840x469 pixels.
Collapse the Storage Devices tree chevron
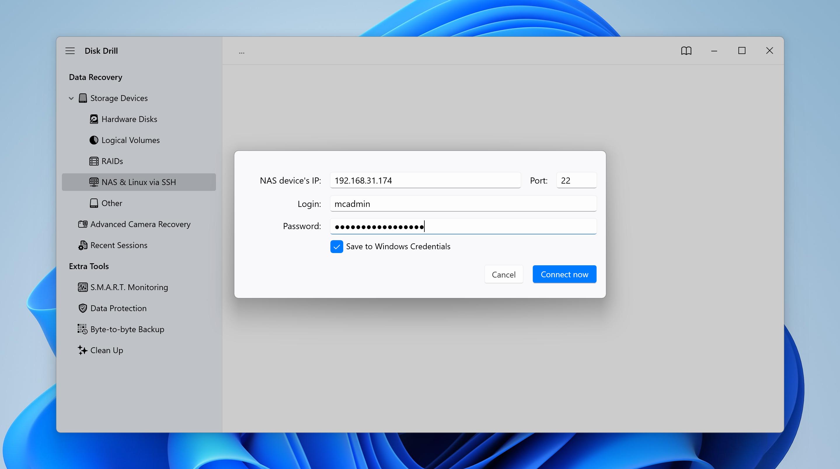click(x=71, y=98)
